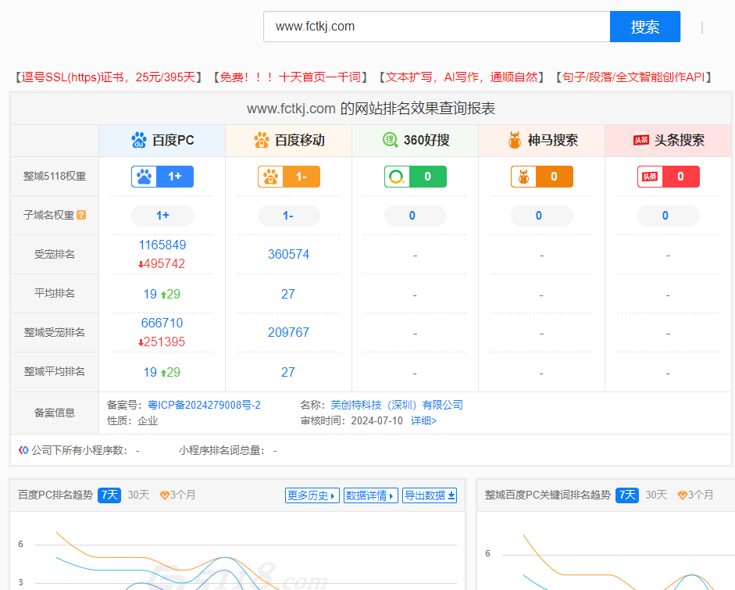Open the 逗号SSL证书 ad link
This screenshot has height=590, width=735.
(108, 77)
